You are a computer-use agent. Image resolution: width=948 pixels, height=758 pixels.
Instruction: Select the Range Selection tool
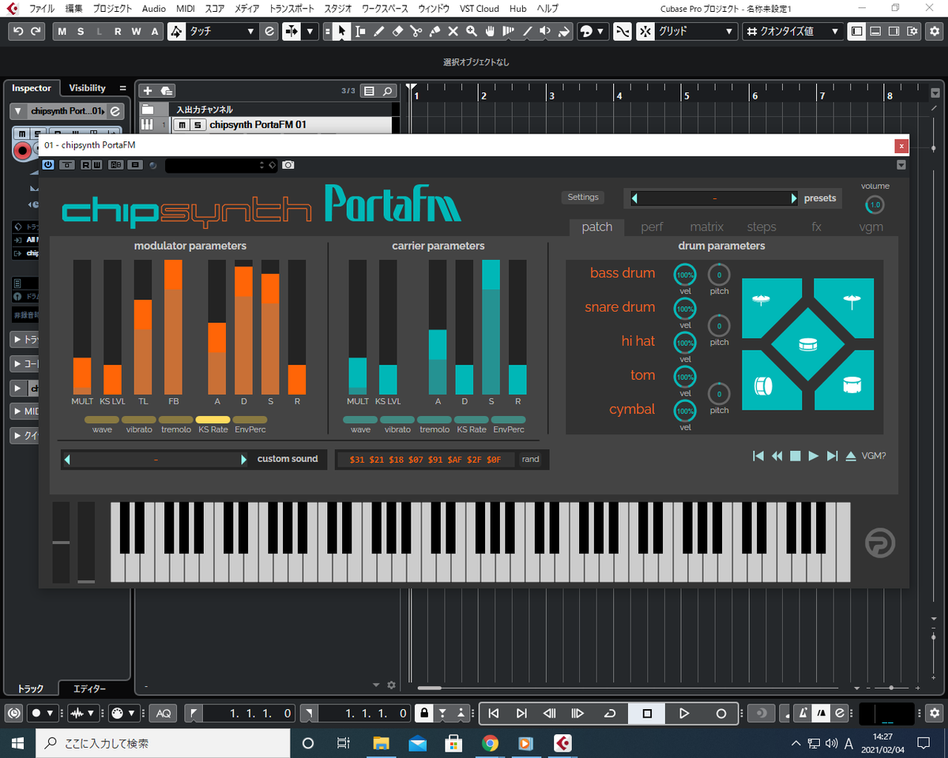point(360,32)
